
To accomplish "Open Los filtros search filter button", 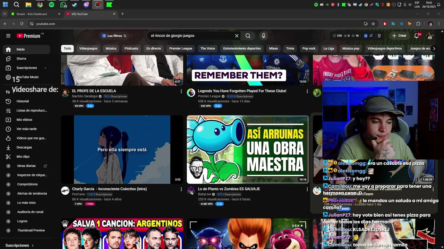I will coord(114,36).
